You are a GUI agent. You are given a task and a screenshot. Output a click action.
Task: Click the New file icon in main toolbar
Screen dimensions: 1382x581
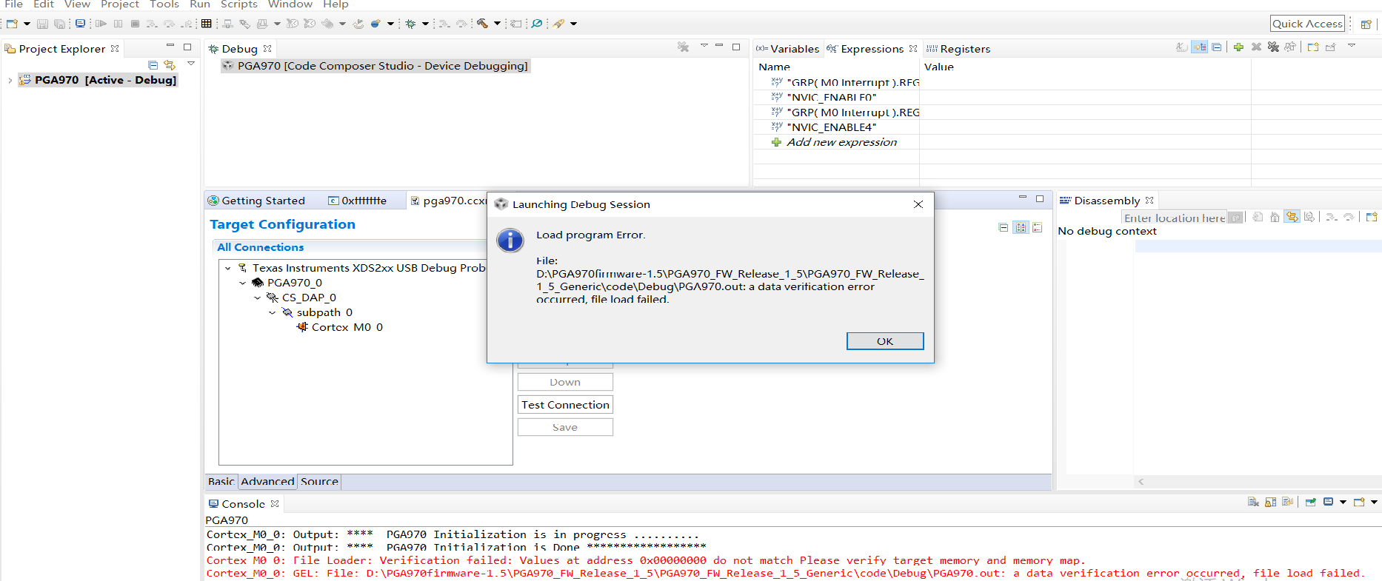tap(12, 24)
